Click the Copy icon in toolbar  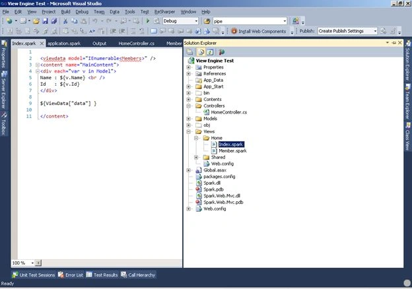coord(75,21)
